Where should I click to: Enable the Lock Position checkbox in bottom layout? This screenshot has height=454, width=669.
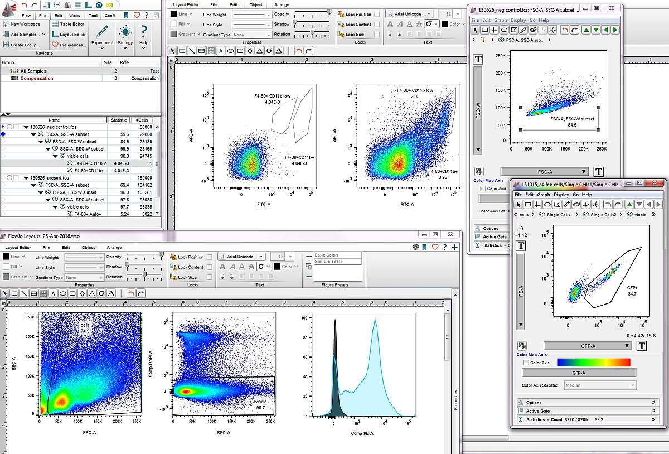pos(210,257)
